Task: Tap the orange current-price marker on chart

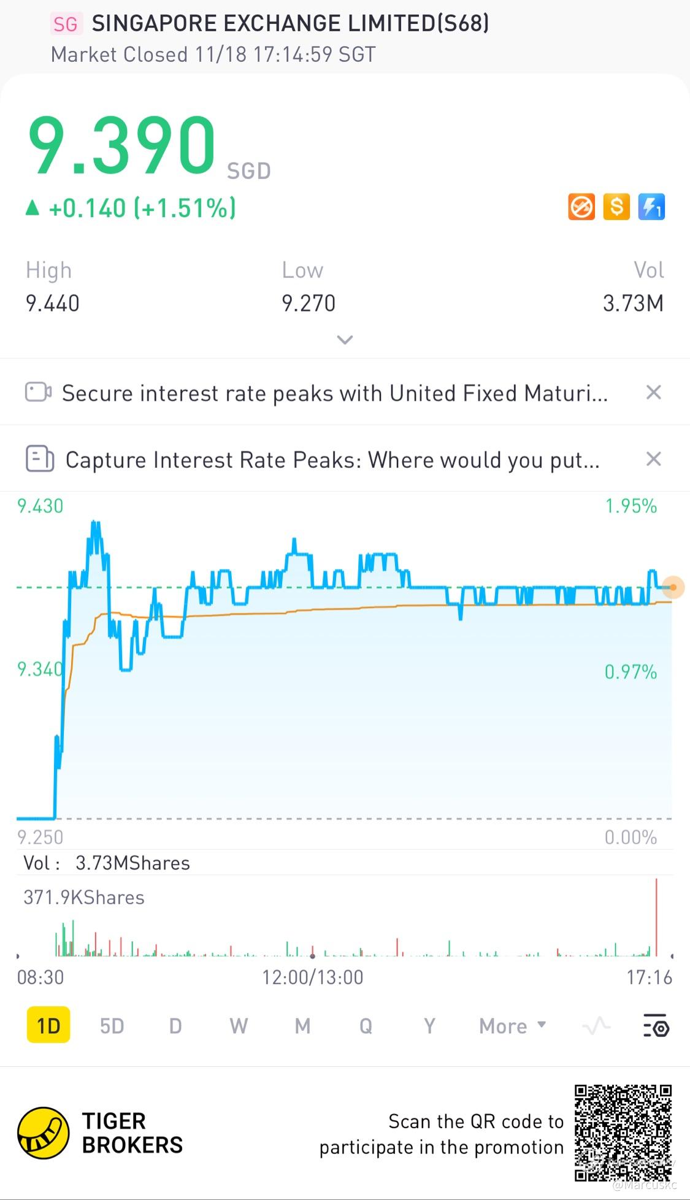Action: [673, 587]
